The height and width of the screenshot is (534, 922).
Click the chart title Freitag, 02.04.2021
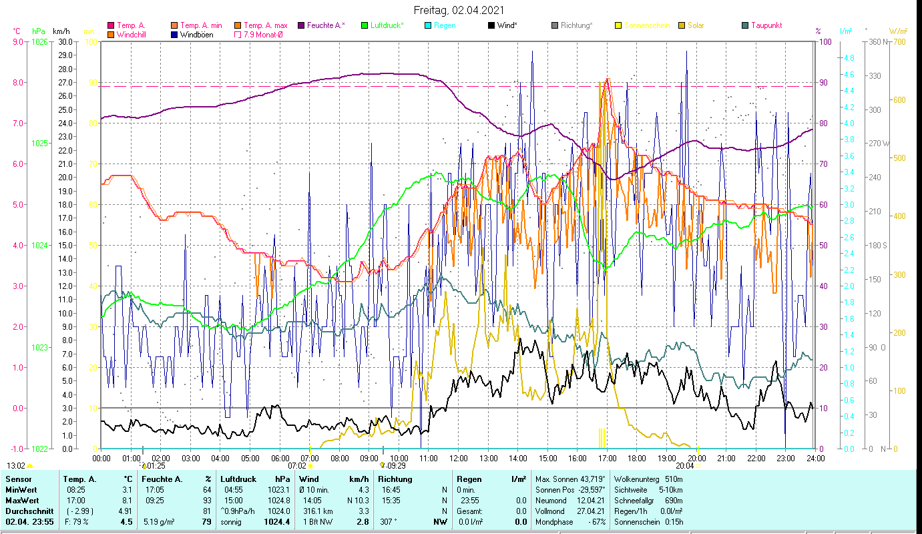[459, 10]
